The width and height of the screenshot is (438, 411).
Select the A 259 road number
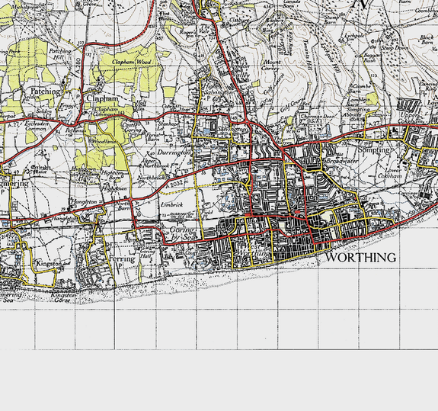[138, 209]
